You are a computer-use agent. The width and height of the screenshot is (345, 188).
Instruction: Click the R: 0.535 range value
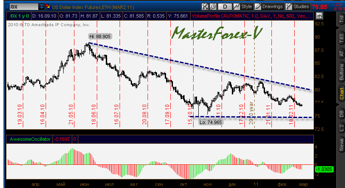click(x=156, y=16)
